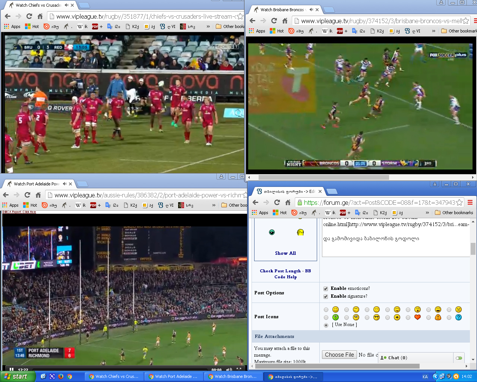Click the forum page vertical scrollbar thumb
This screenshot has width=477, height=382.
tap(473, 248)
